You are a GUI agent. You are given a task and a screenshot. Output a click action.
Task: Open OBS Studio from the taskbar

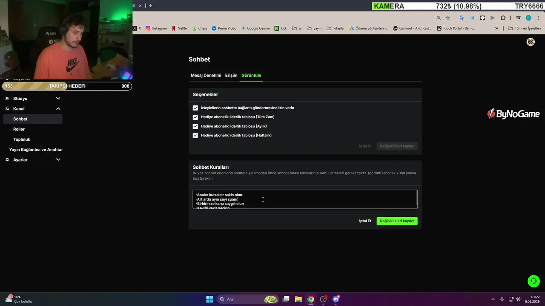tap(323, 299)
